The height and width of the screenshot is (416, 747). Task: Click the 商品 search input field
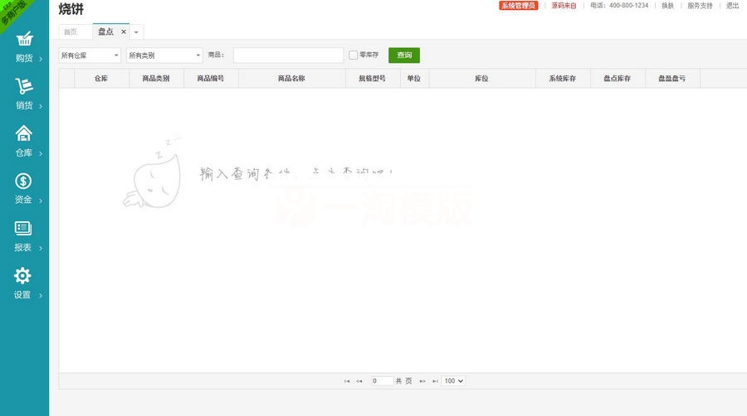288,56
